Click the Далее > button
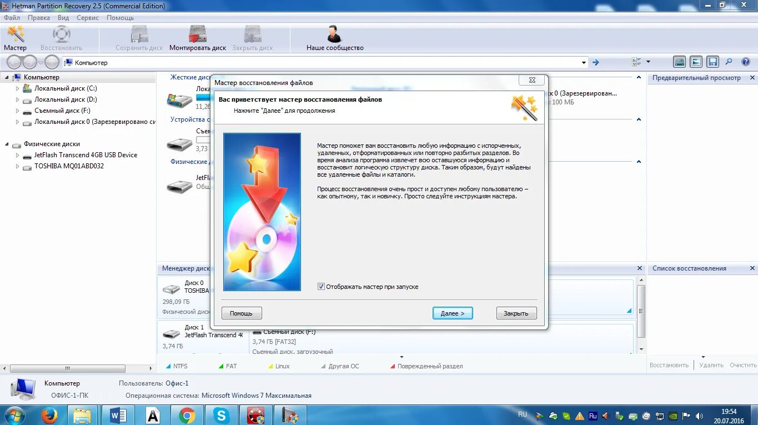Screen dimensions: 758x425 (x=453, y=313)
